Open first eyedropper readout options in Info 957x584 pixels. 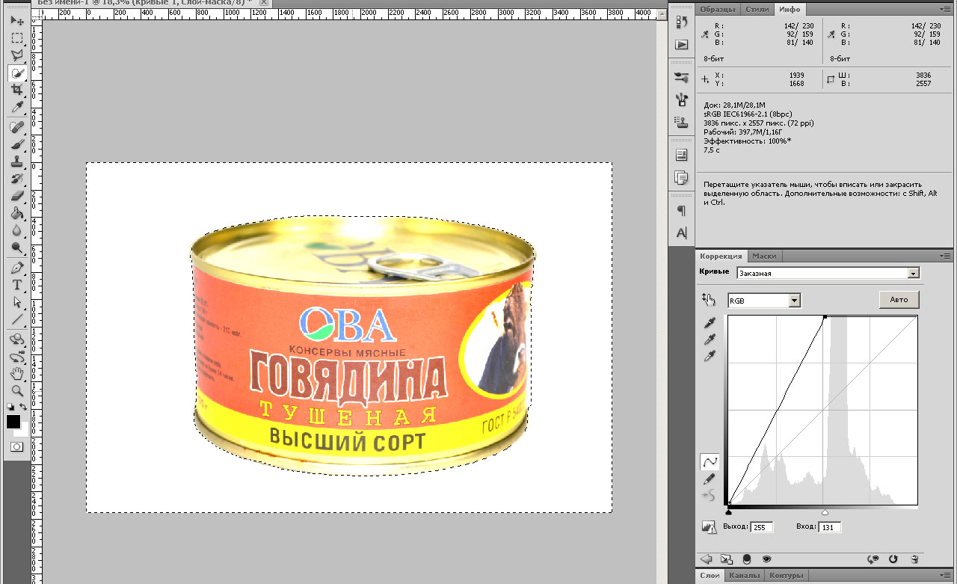tap(704, 34)
